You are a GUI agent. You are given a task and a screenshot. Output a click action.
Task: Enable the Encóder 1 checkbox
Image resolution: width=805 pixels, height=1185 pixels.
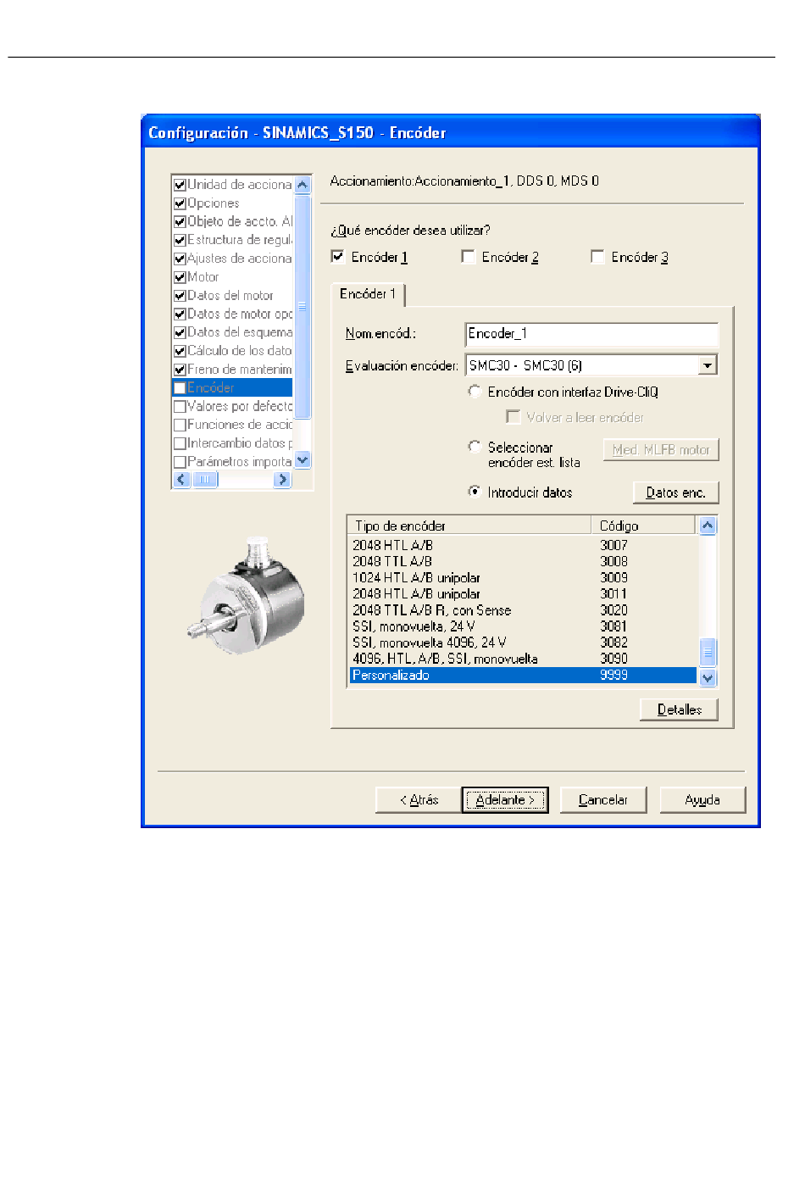[337, 257]
